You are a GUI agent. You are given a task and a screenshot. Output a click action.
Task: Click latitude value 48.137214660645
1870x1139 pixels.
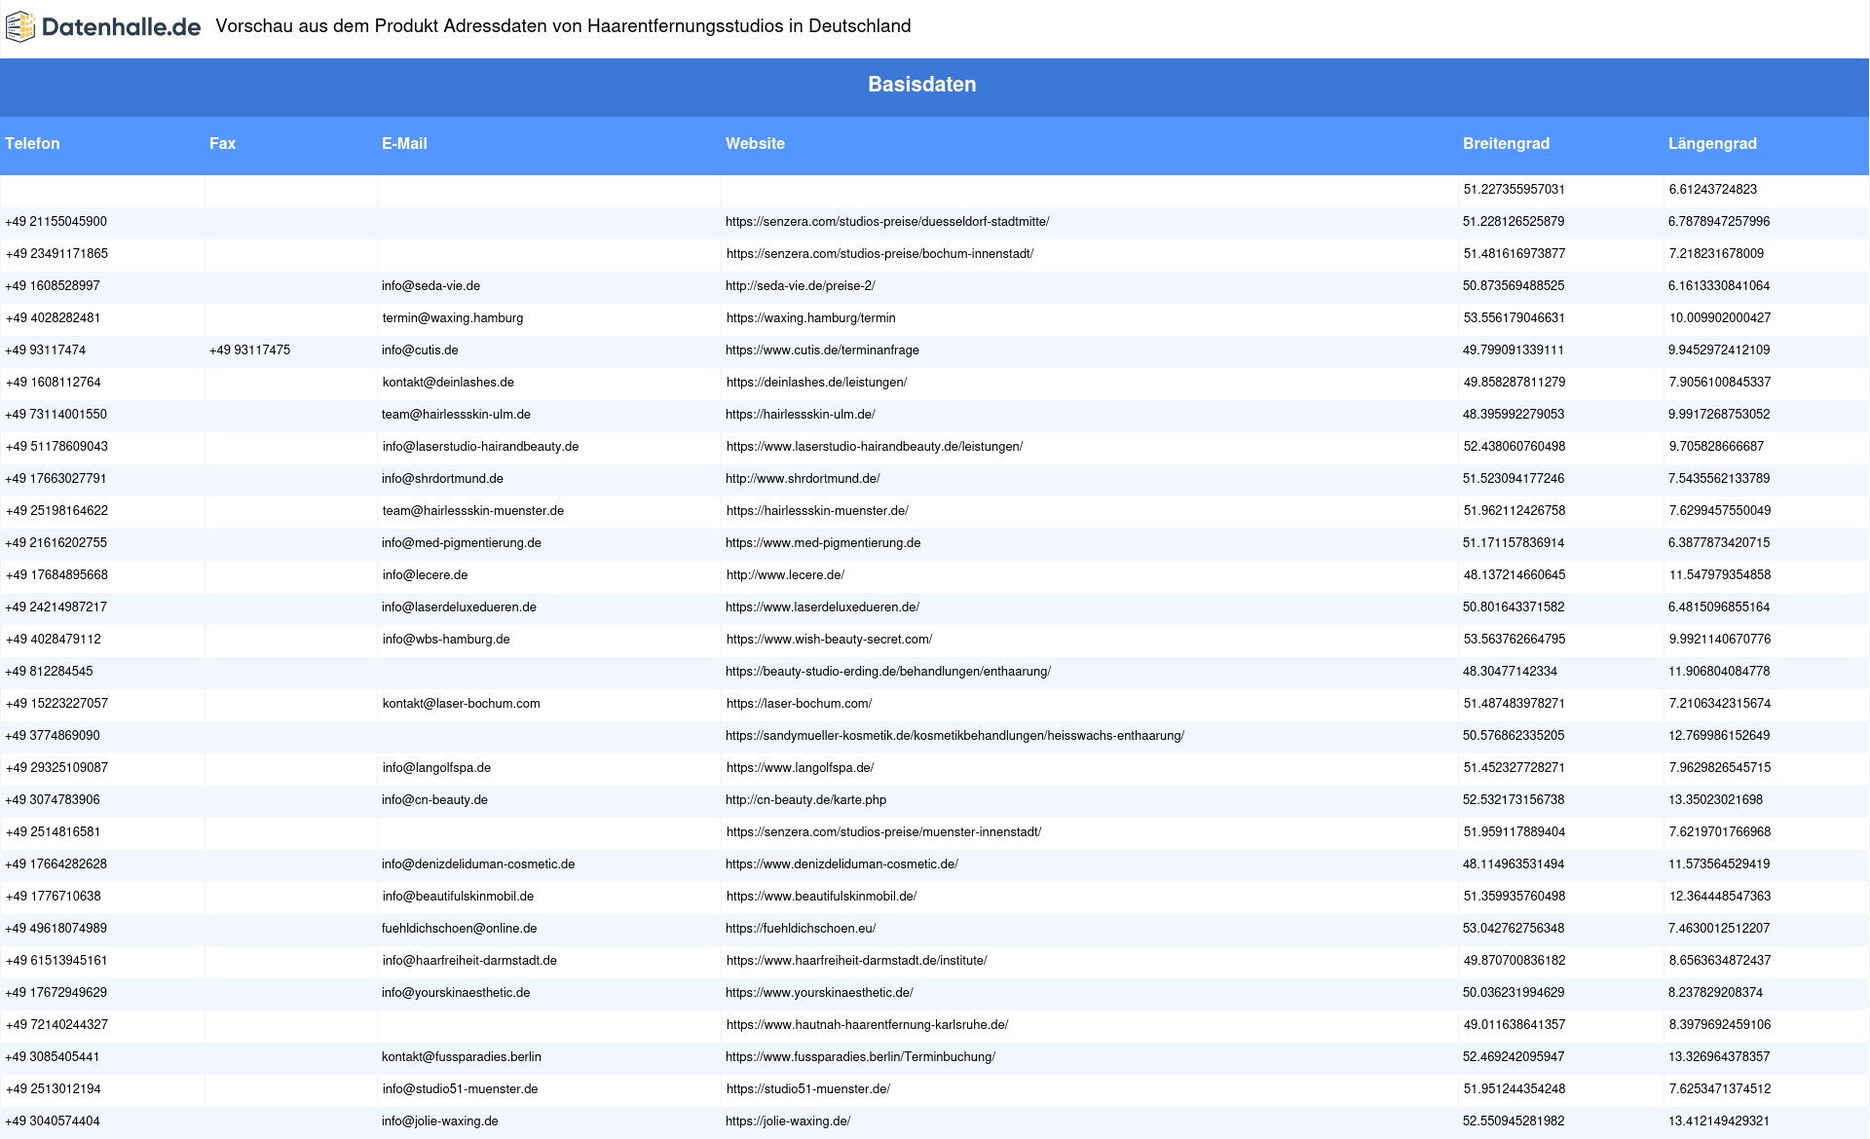point(1514,575)
